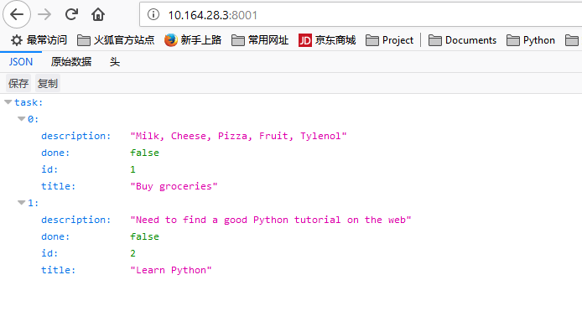Collapse the item 0 node
582x332 pixels.
coord(22,119)
